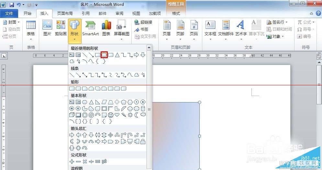322x170 pixels.
Task: Choose the diamond basic shape
Action: [117, 102]
